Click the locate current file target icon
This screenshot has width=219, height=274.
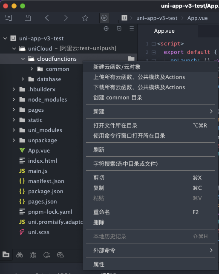coord(106,28)
